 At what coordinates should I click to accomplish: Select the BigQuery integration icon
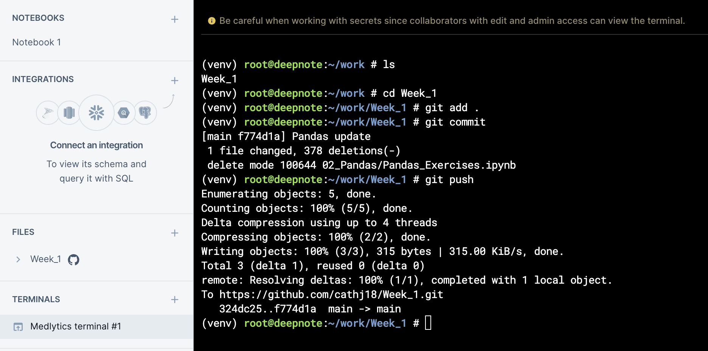pos(124,113)
